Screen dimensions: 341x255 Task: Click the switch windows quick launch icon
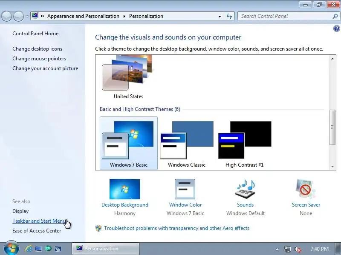pos(58,249)
